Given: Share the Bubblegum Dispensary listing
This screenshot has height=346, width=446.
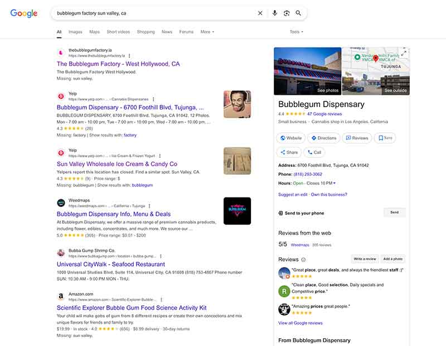Looking at the screenshot, I should click(x=289, y=152).
